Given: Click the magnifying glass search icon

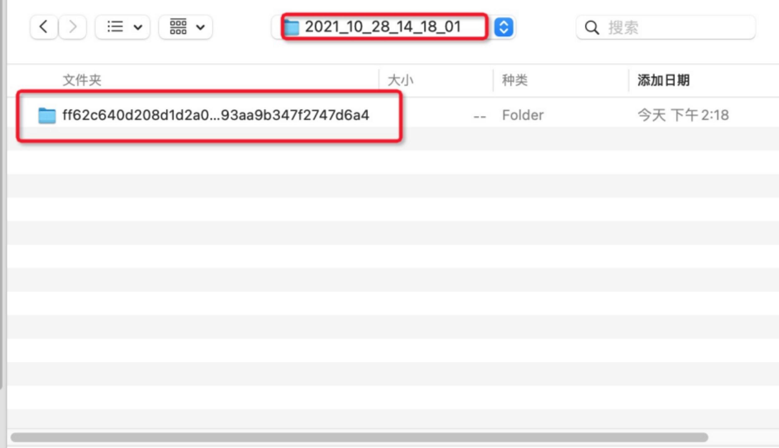Looking at the screenshot, I should pos(591,28).
